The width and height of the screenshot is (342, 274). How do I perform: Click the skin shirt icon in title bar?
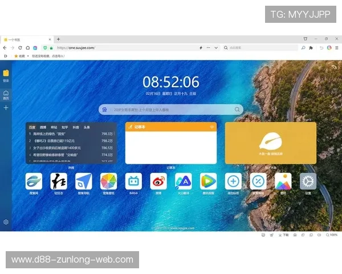tap(306, 39)
